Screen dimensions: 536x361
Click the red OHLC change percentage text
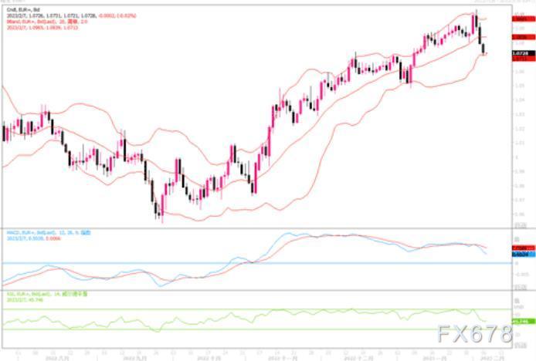(x=117, y=15)
